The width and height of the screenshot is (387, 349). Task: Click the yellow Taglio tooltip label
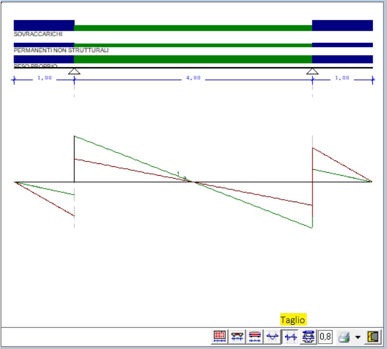(x=293, y=320)
